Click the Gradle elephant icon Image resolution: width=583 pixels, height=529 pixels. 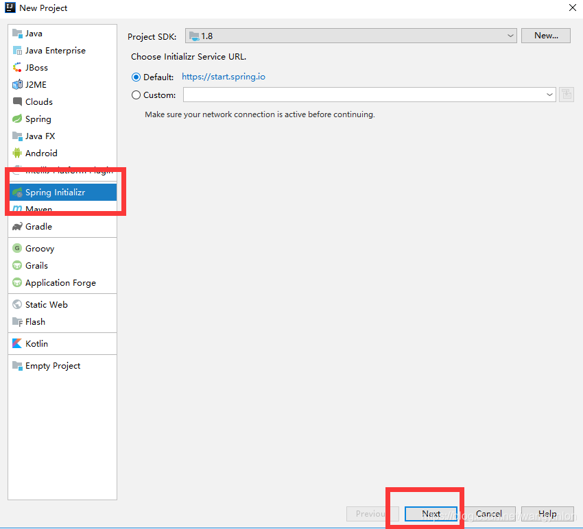coord(17,227)
